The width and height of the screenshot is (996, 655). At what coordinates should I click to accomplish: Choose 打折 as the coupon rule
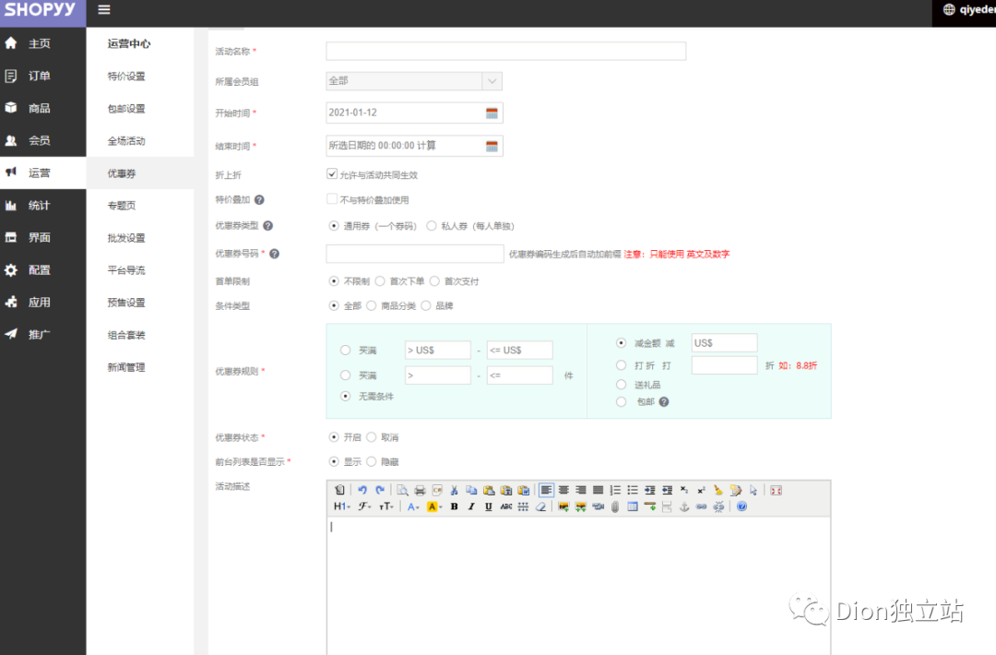(x=622, y=363)
